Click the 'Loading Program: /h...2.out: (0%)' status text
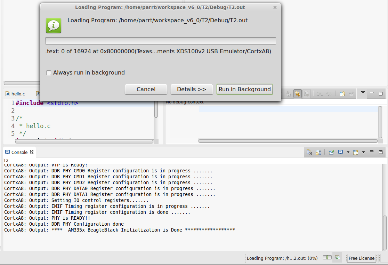Screen dimensions: 388x265 [x=282, y=258]
